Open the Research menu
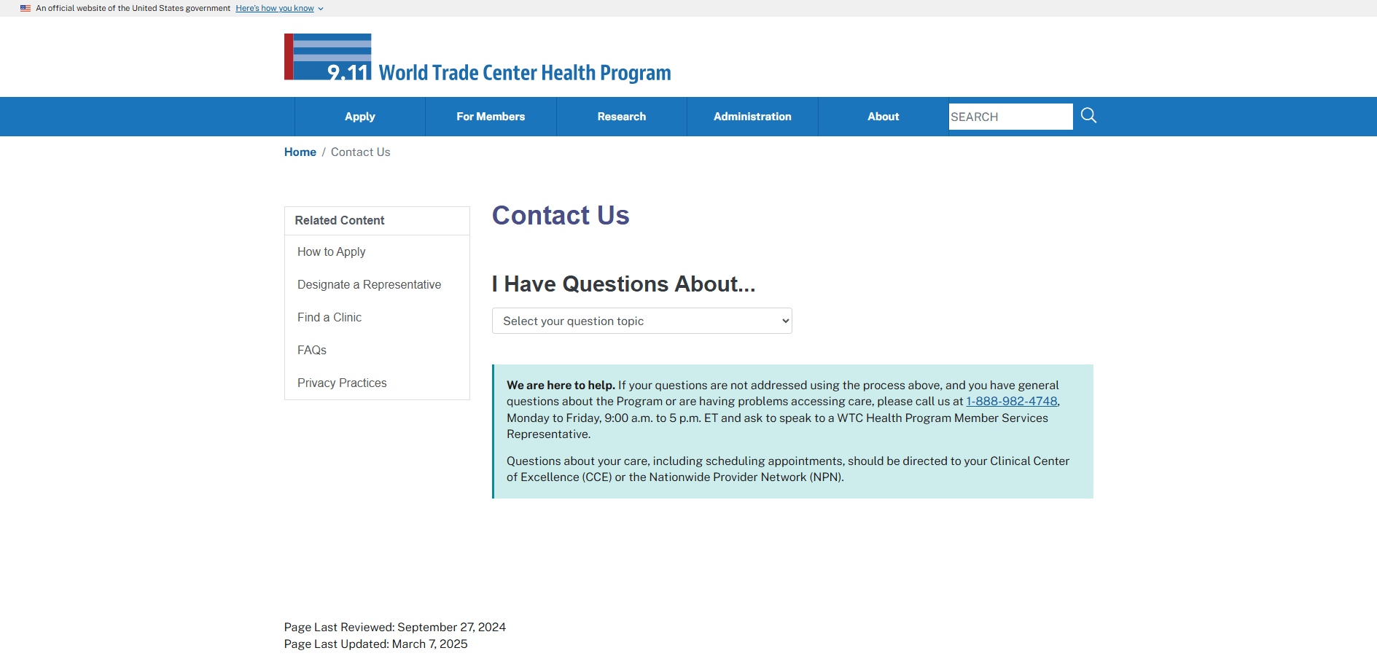 [621, 117]
